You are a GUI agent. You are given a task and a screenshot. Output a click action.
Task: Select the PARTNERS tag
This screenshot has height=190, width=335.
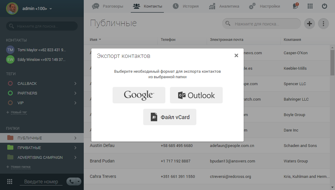(x=27, y=93)
